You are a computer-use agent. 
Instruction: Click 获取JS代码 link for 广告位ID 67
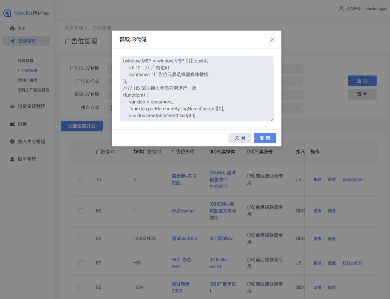pyautogui.click(x=352, y=263)
